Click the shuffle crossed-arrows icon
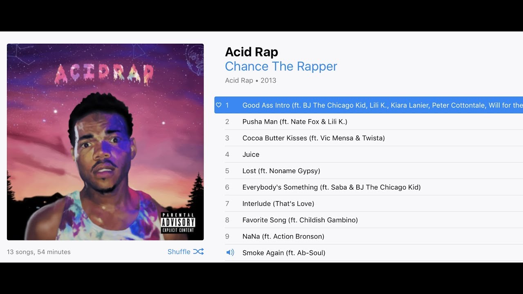Viewport: 523px width, 294px height. [199, 252]
